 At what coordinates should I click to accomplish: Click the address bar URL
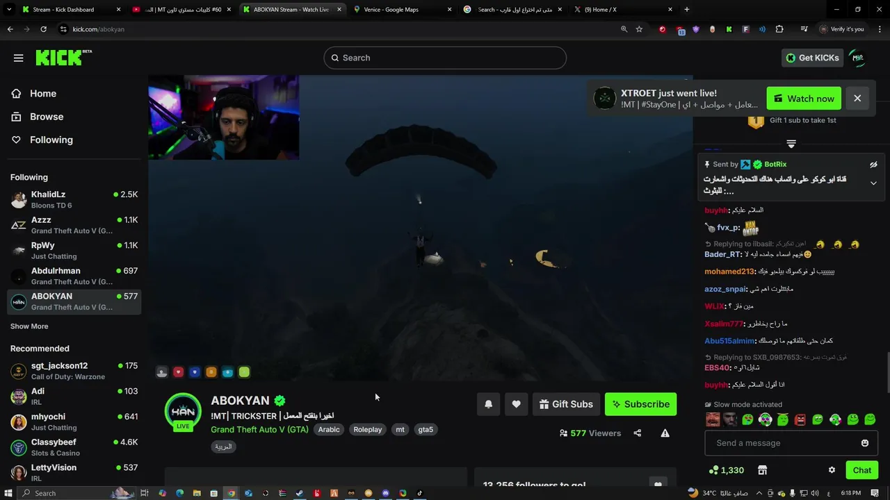click(x=99, y=29)
